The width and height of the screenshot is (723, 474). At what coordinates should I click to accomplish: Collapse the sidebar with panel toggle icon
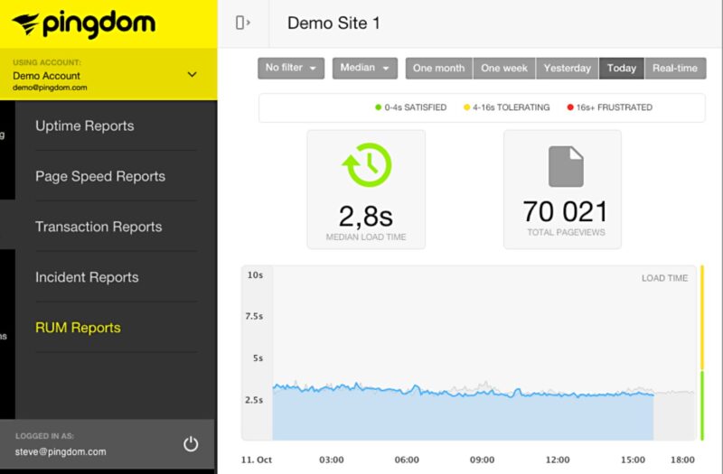pos(242,23)
